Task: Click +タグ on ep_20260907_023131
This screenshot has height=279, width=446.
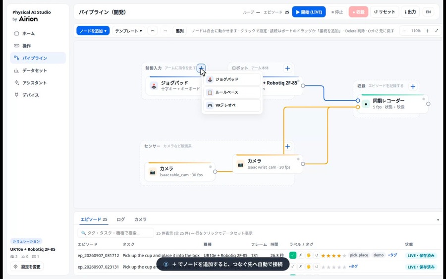Action: click(x=353, y=267)
